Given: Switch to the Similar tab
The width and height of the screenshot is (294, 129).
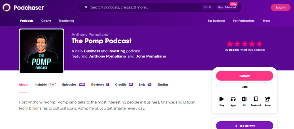Looking at the screenshot, I should click(x=163, y=85).
